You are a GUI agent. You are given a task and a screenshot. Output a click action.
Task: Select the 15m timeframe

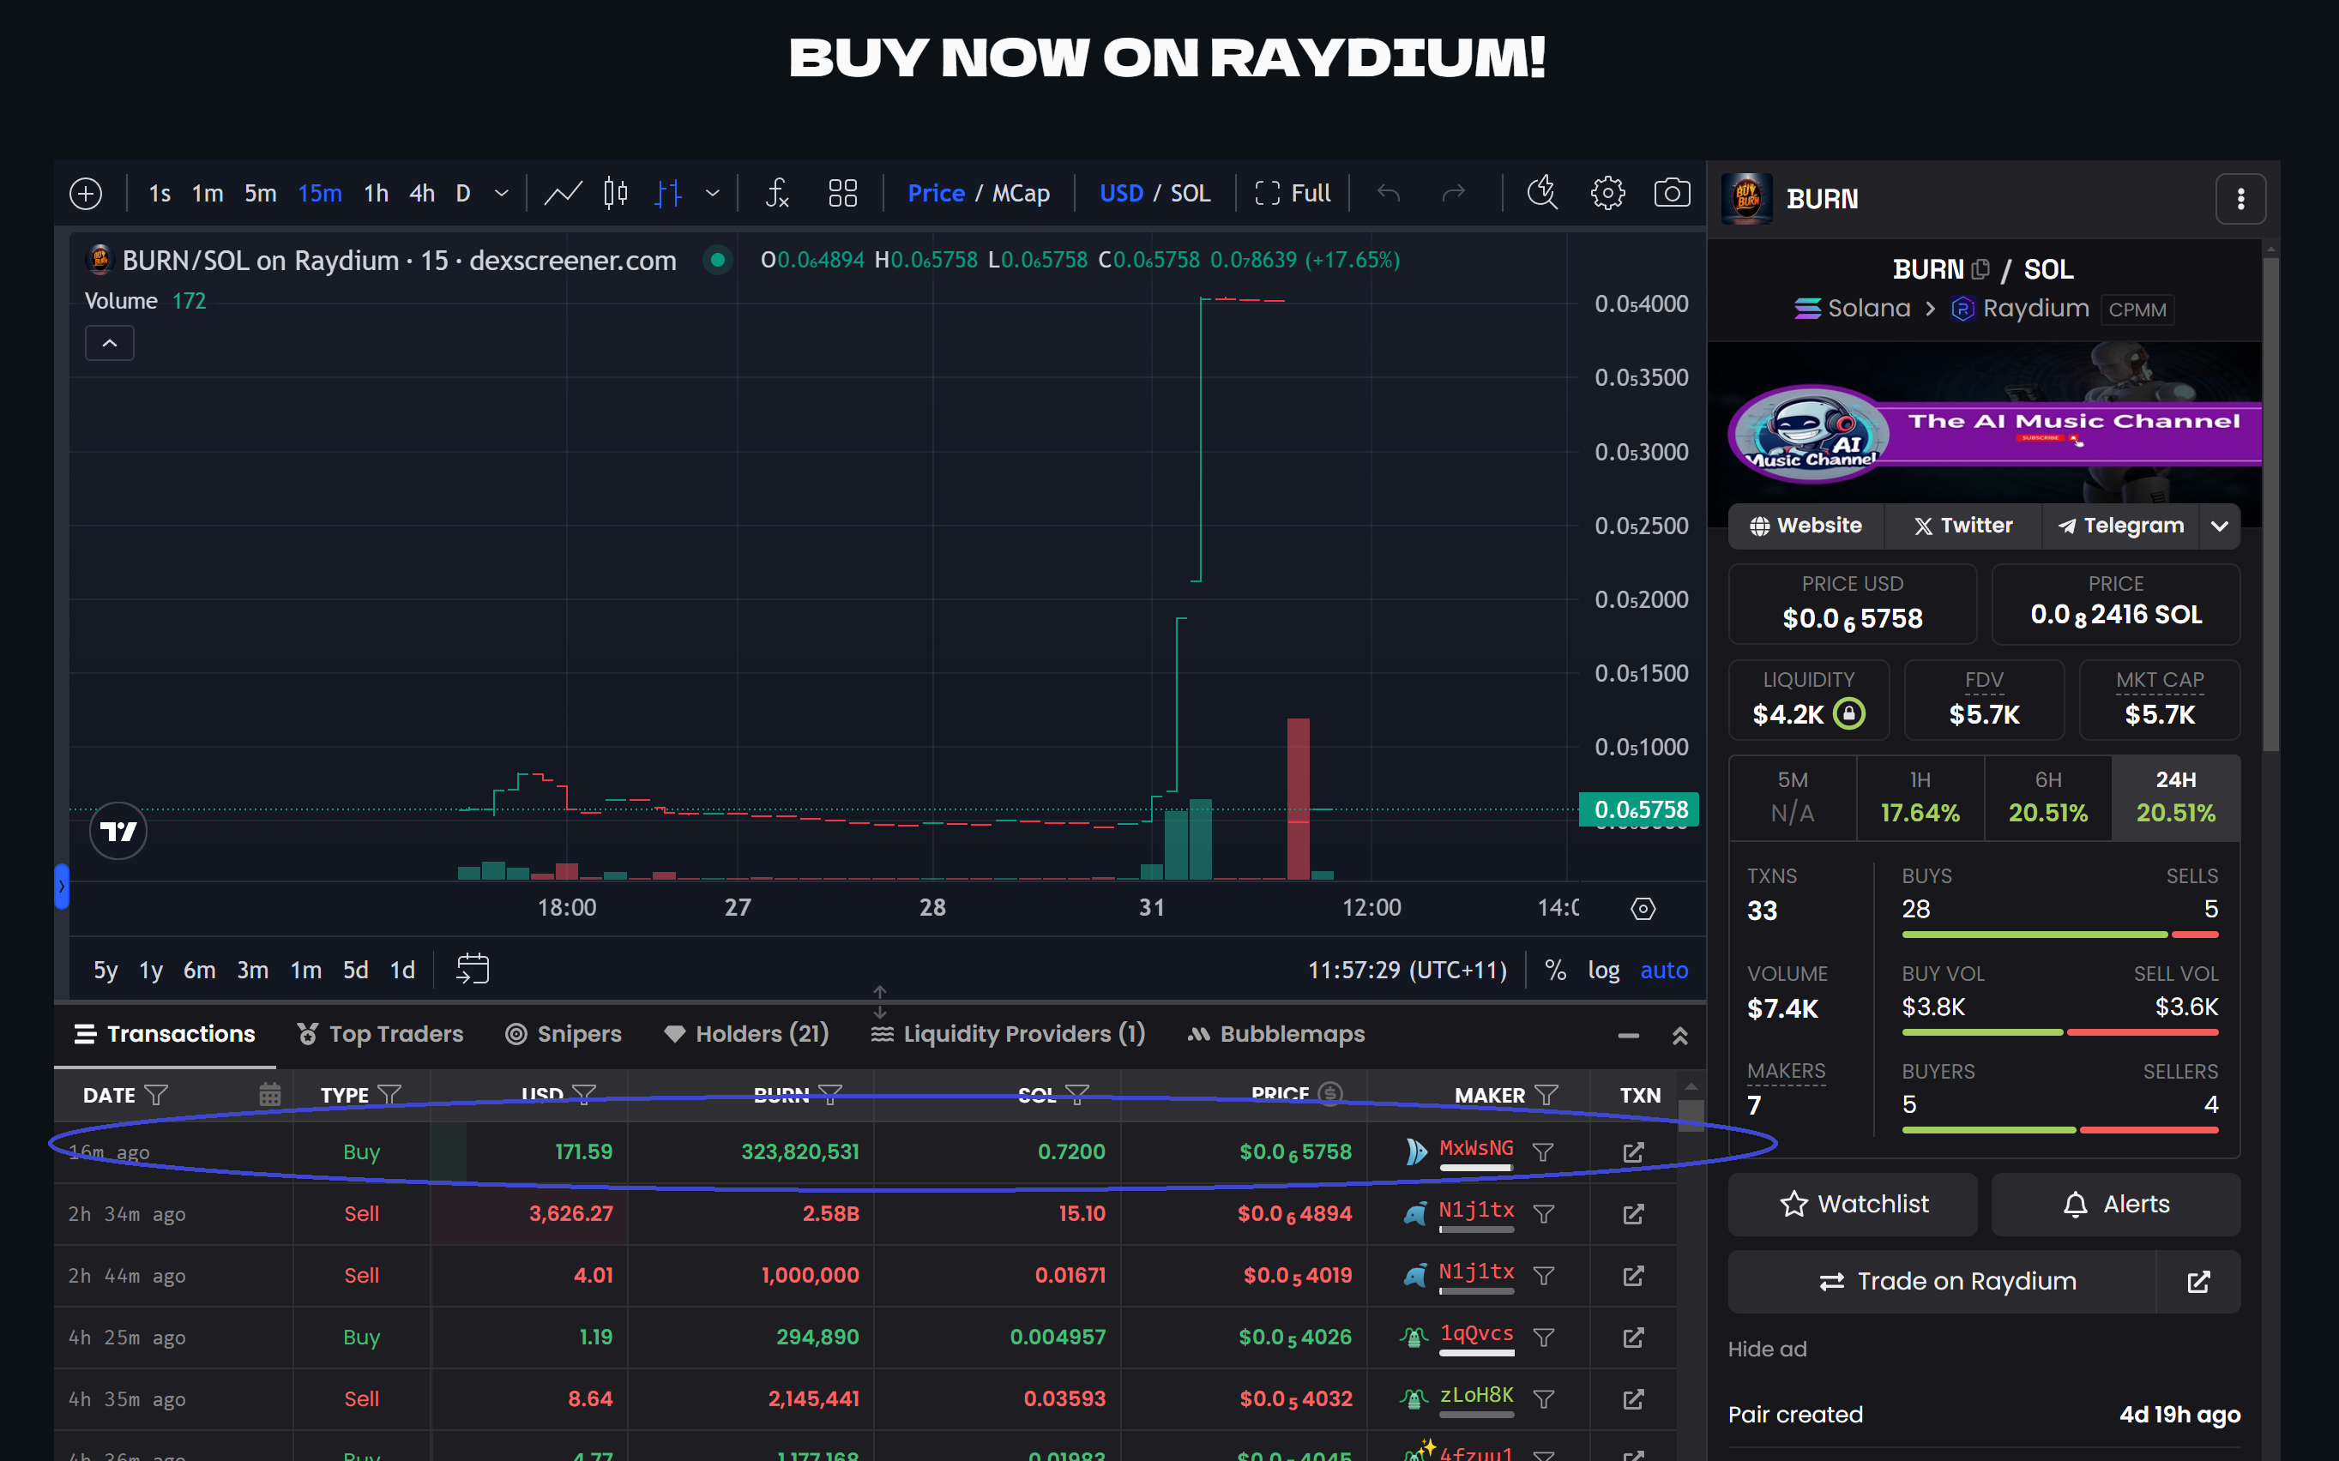click(320, 193)
